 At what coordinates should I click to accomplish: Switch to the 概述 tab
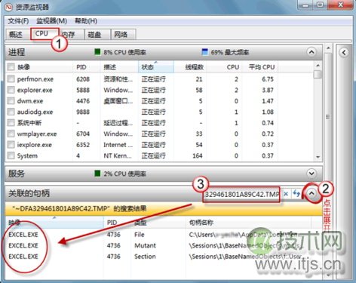17,35
